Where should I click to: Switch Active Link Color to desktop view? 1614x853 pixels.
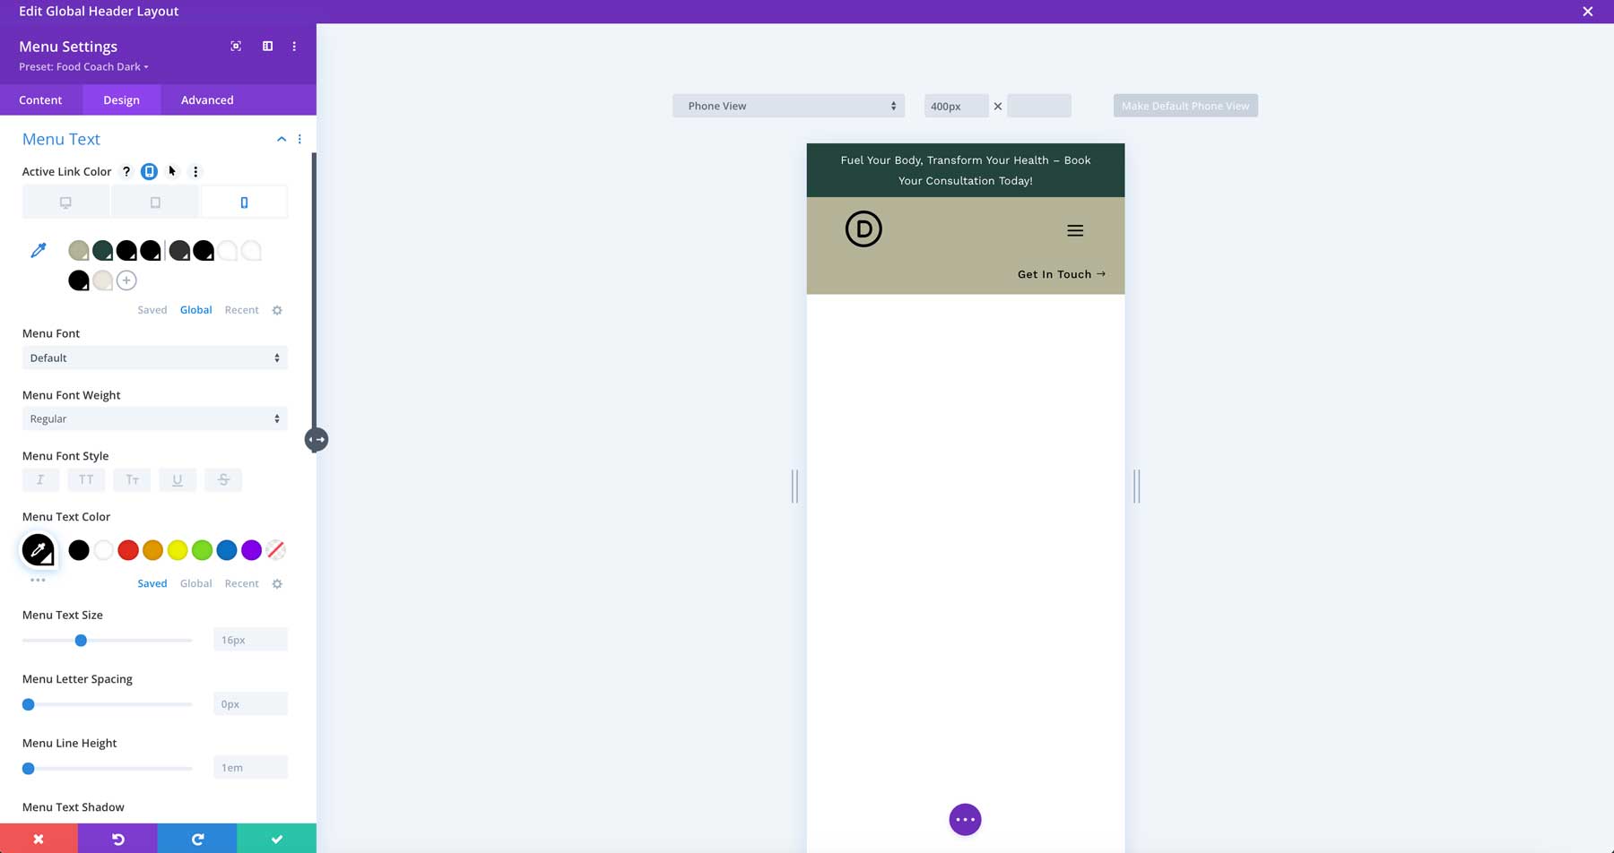(x=65, y=201)
